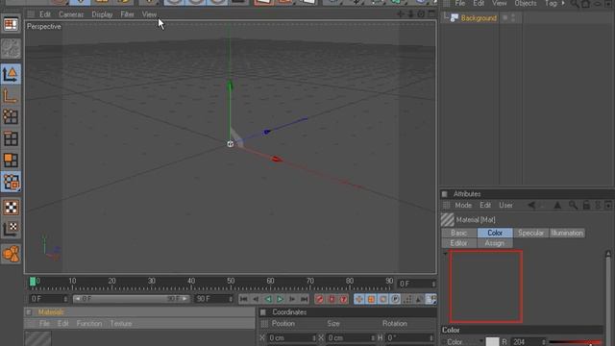Toggle Position keyframe recording icon
The width and height of the screenshot is (615, 346).
pos(358,299)
